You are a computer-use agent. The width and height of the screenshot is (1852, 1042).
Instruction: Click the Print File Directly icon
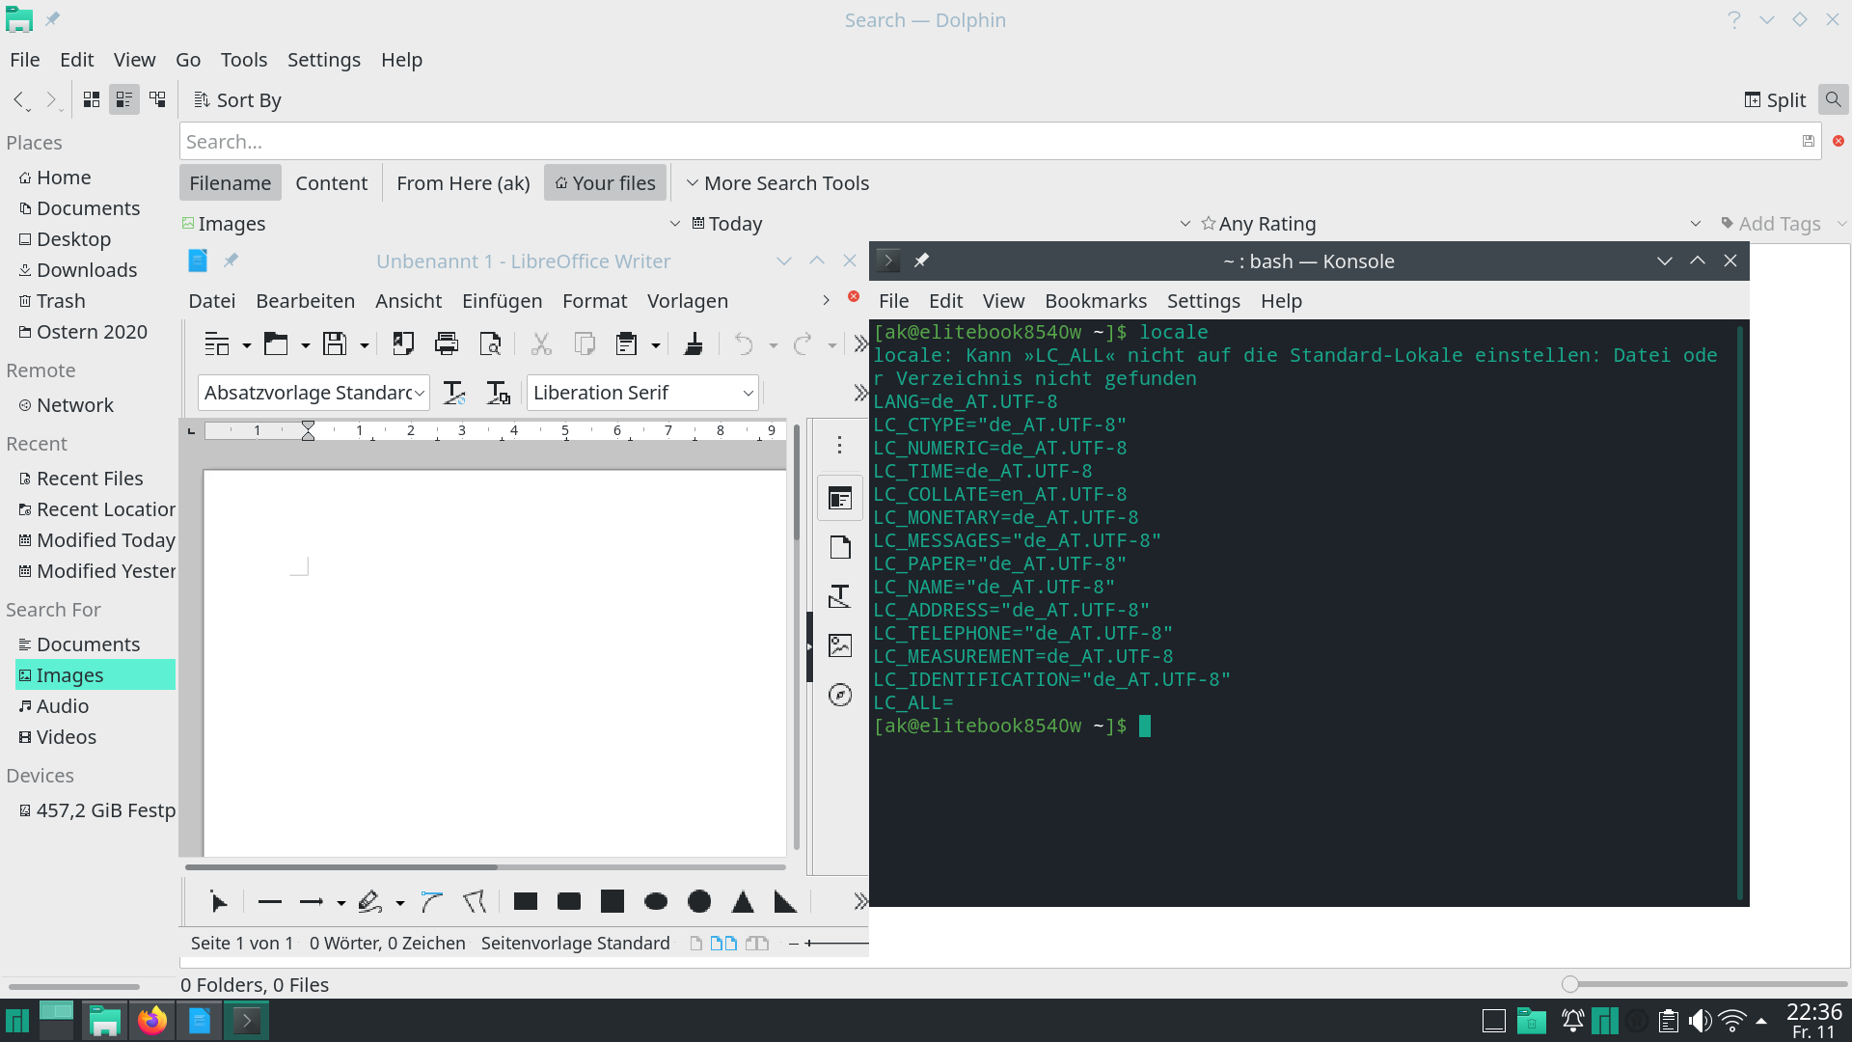[446, 344]
